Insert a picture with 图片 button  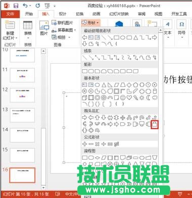[x=44, y=28]
